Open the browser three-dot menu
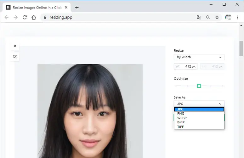 tap(237, 17)
